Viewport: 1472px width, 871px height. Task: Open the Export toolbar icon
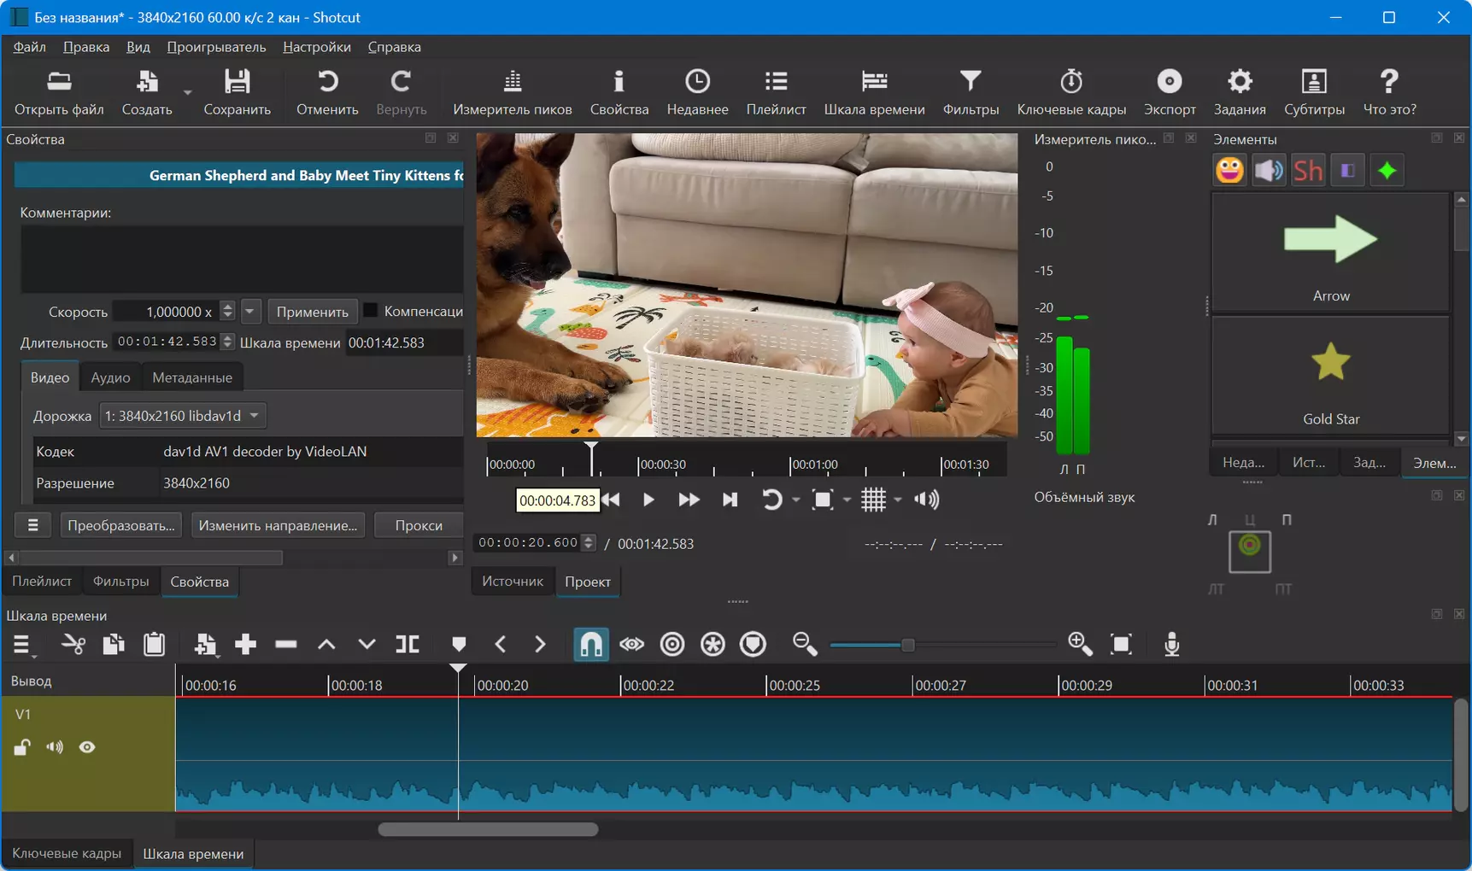1170,92
